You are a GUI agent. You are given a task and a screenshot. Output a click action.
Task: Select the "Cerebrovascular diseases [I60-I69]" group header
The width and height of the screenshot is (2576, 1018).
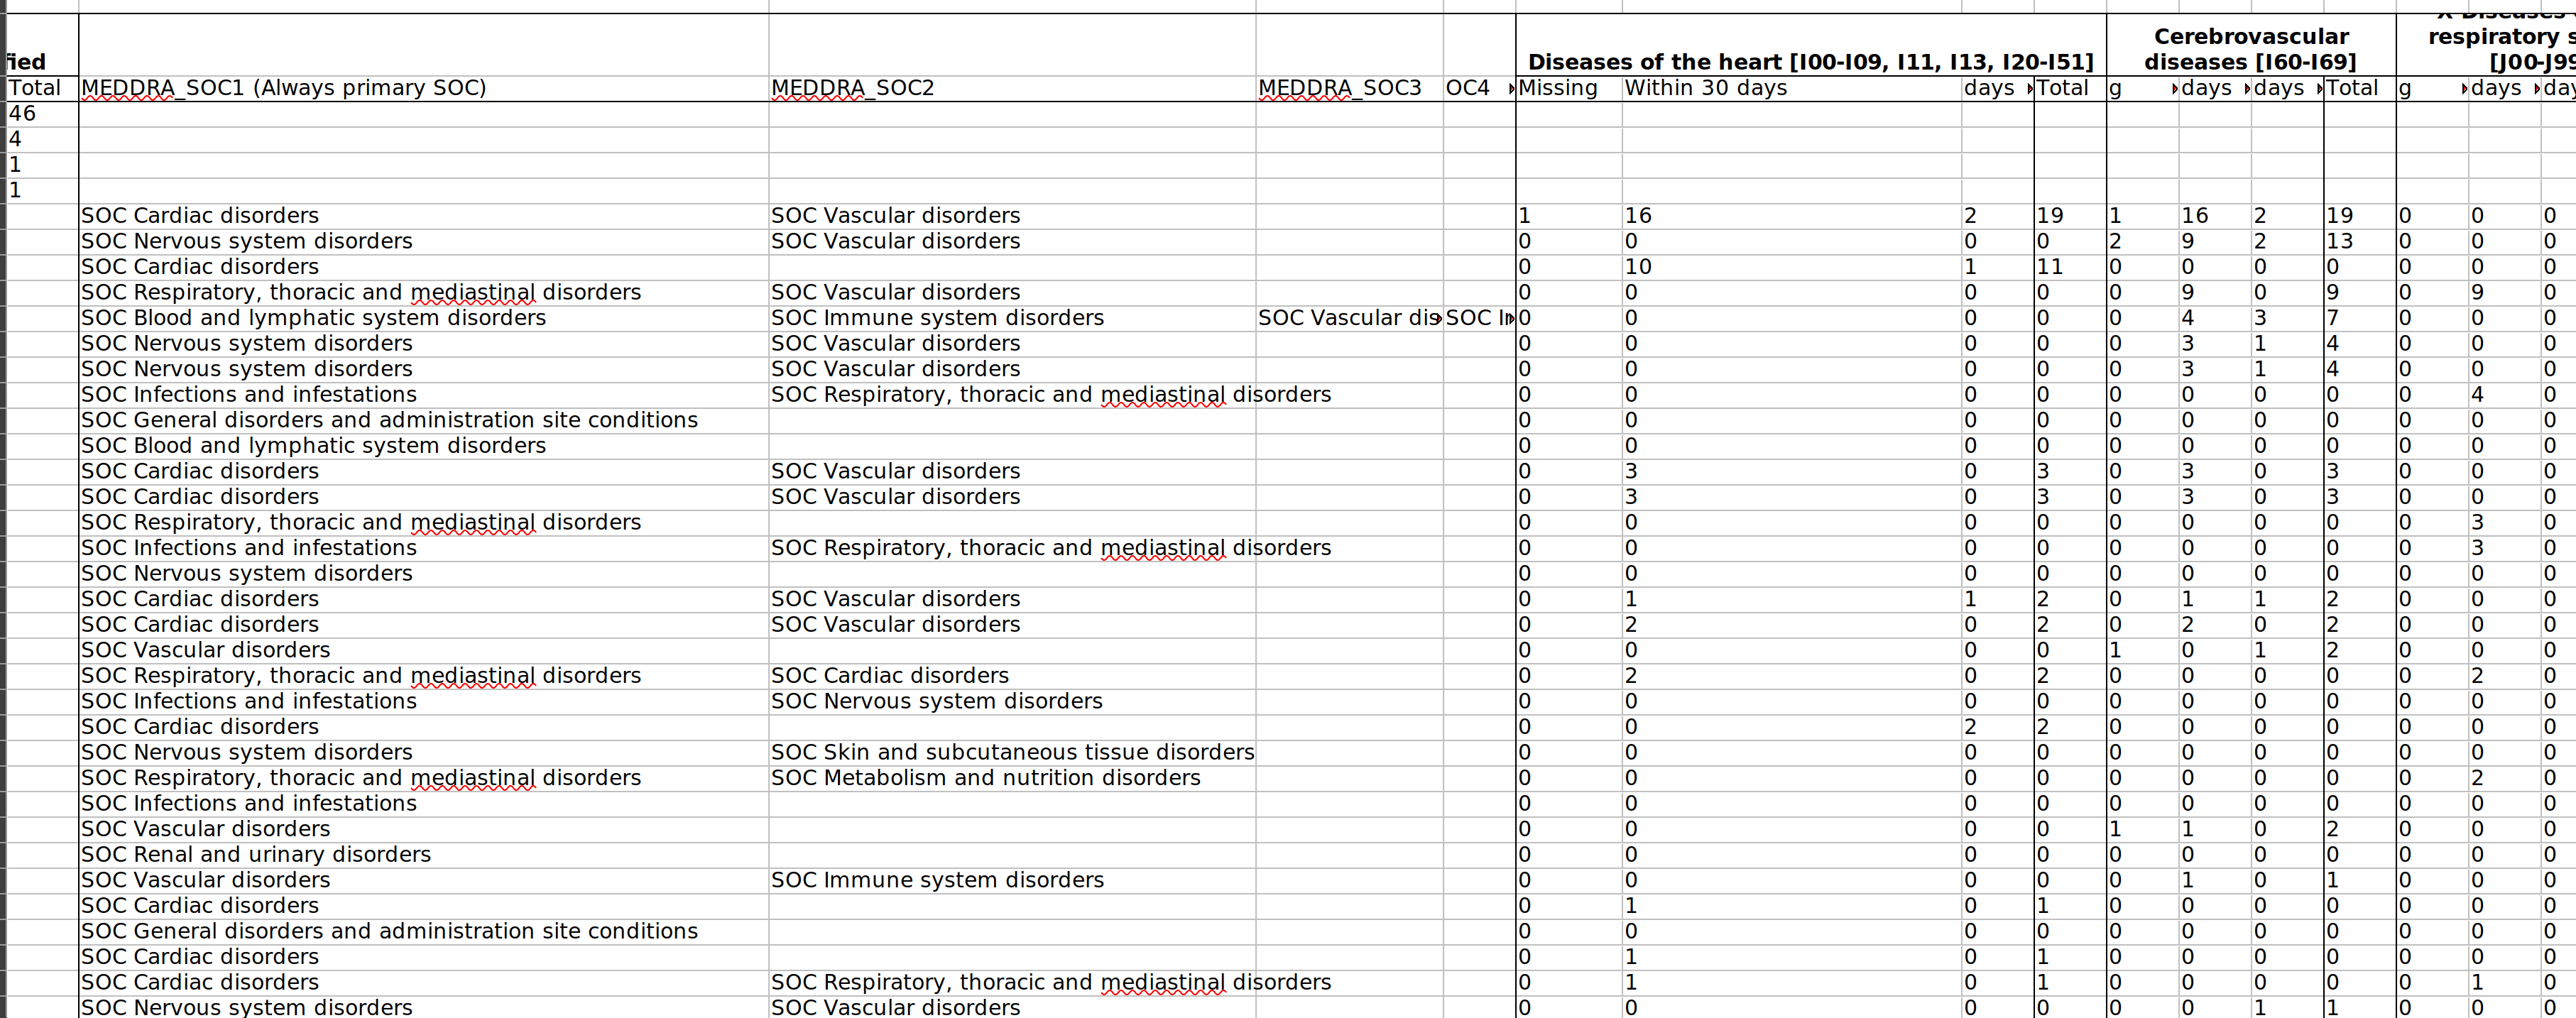[x=2251, y=45]
